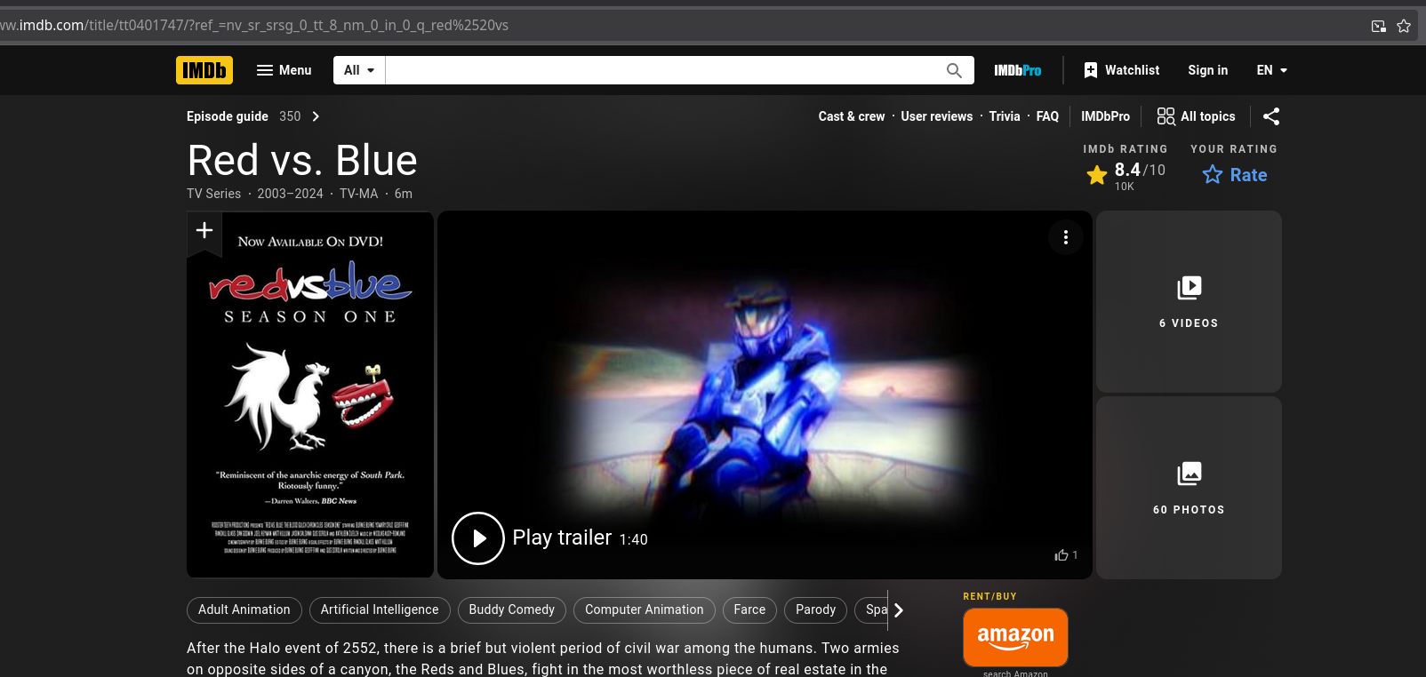This screenshot has width=1426, height=677.
Task: Bookmark this page with the star icon
Action: point(1404,26)
